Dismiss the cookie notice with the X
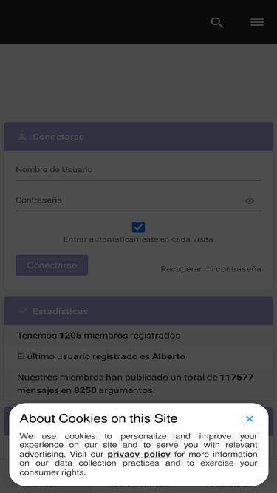277x493 pixels. (250, 419)
